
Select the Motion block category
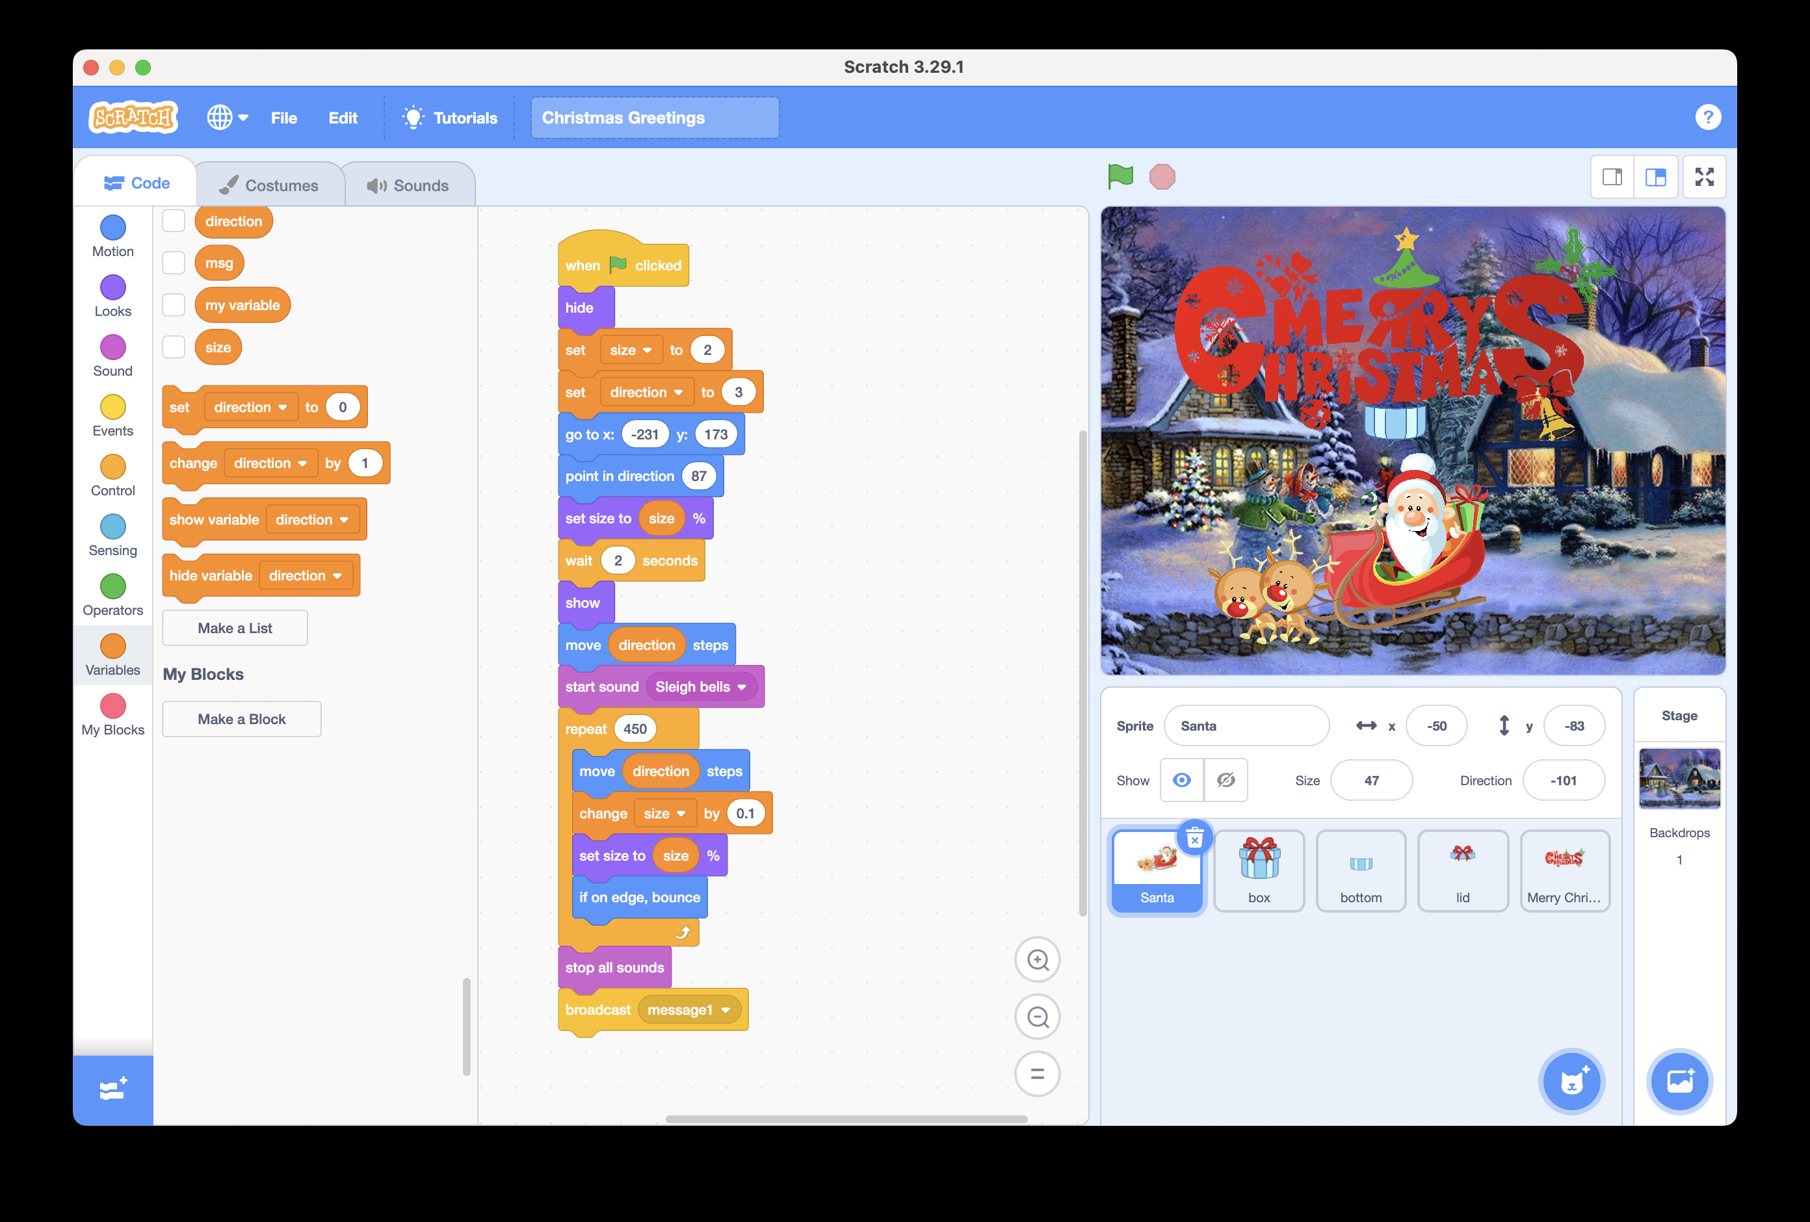point(113,237)
